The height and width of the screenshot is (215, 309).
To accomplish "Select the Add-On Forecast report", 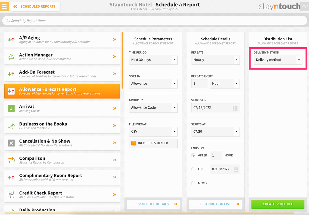I will [62, 74].
